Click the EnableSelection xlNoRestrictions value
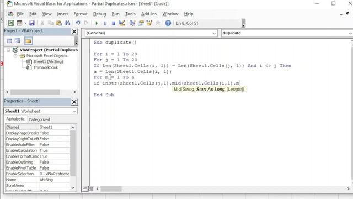353x199 pixels. point(54,174)
